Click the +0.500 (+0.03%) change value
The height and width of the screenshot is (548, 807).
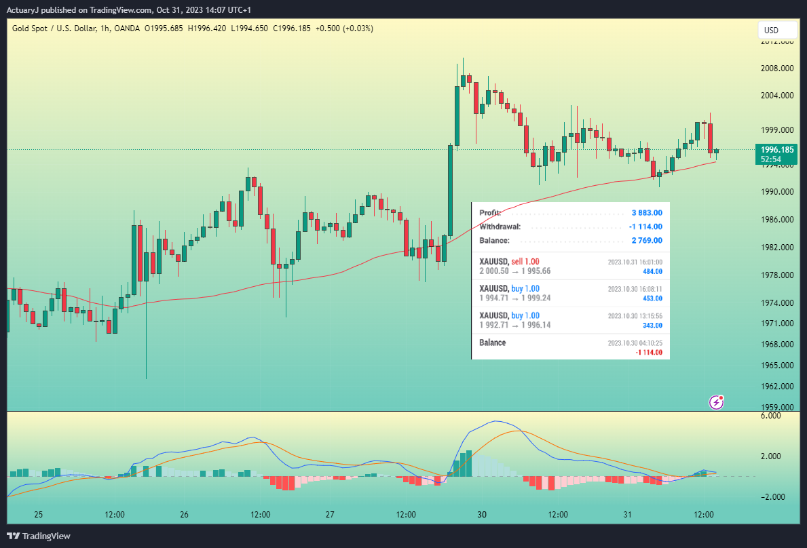click(x=344, y=28)
